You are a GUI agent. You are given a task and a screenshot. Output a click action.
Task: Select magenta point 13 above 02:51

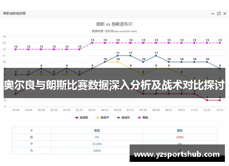(x=92, y=43)
